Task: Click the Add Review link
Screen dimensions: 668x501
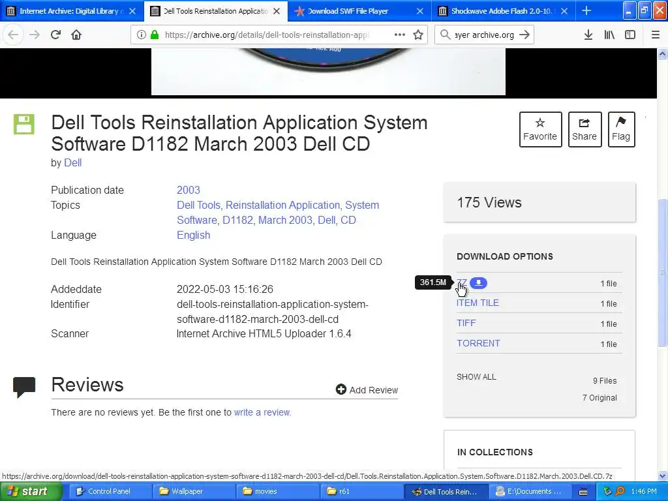Action: coord(367,390)
